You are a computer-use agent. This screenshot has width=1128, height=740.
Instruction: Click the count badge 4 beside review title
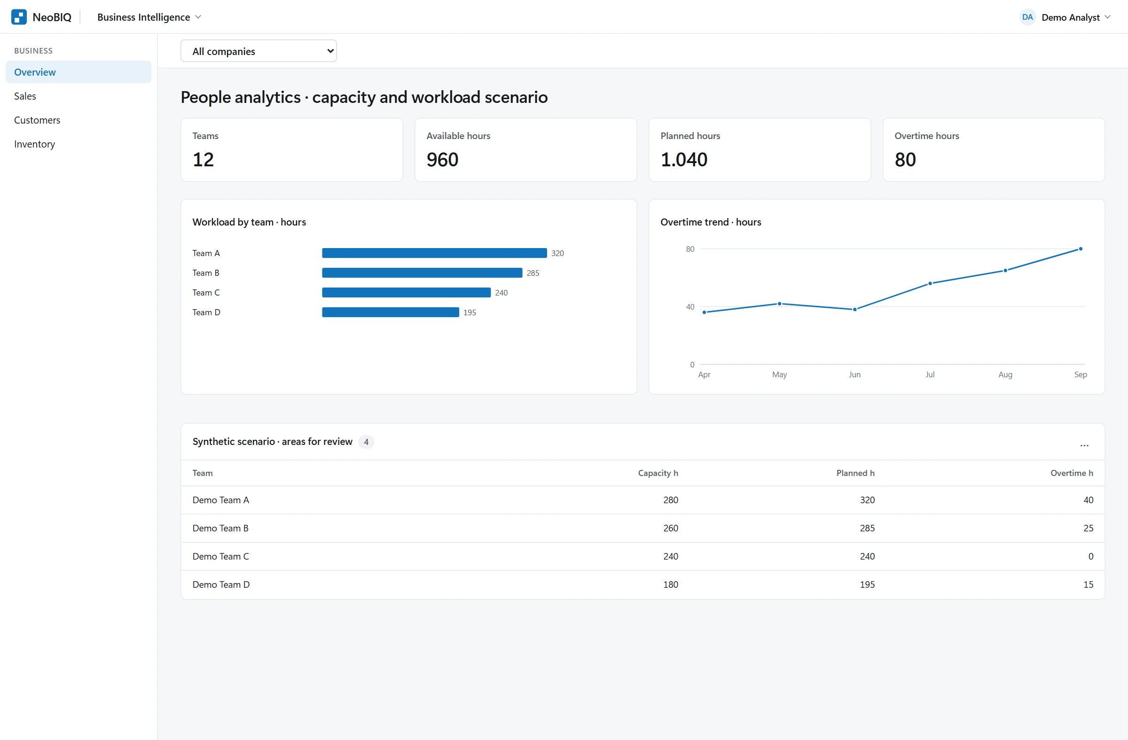(366, 442)
